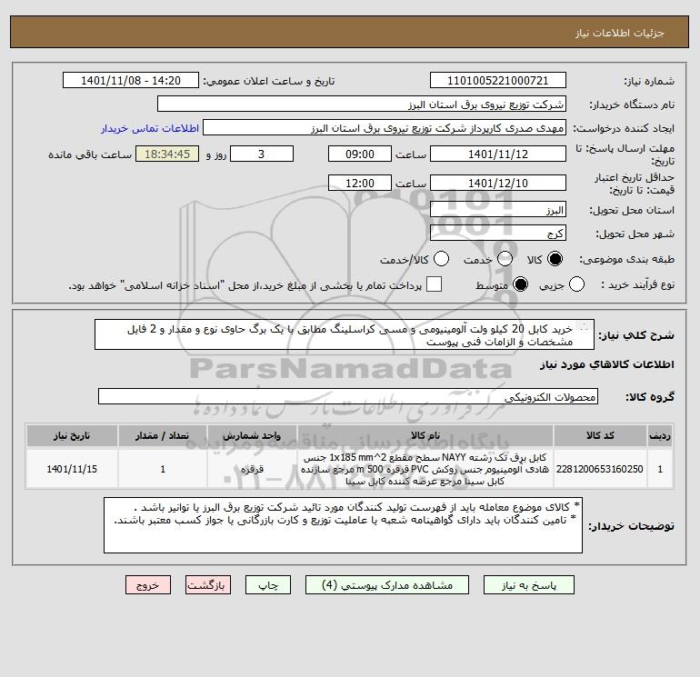The image size is (700, 677).
Task: Click the اطلاعات کالاهای مورد نیاز heading
Action: pyautogui.click(x=607, y=364)
